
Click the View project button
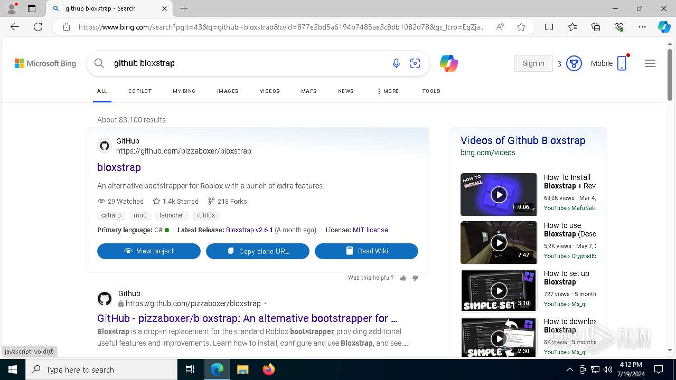[x=149, y=251]
